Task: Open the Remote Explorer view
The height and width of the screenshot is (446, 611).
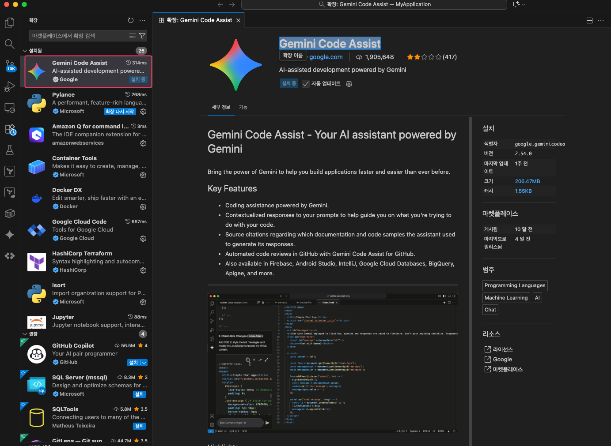Action: point(10,108)
